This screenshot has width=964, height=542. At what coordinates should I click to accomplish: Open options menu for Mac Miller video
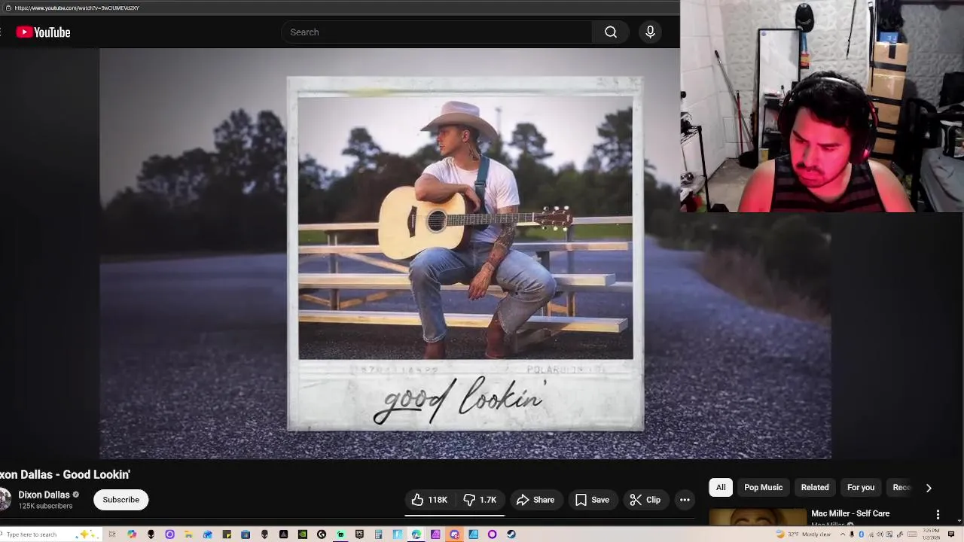[x=938, y=515]
